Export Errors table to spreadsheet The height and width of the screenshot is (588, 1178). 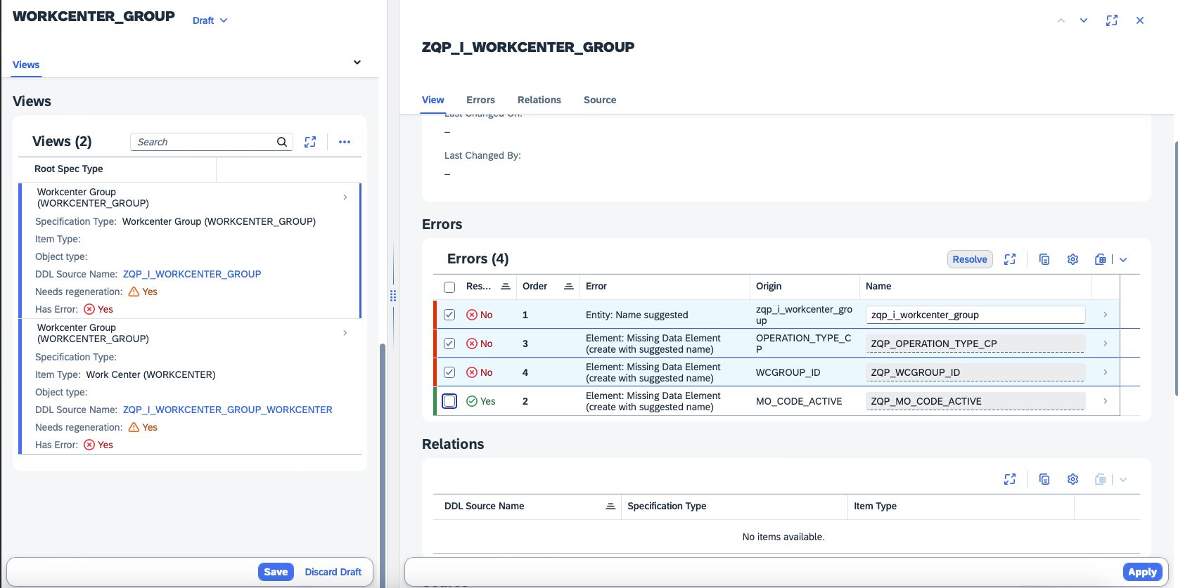point(1101,259)
